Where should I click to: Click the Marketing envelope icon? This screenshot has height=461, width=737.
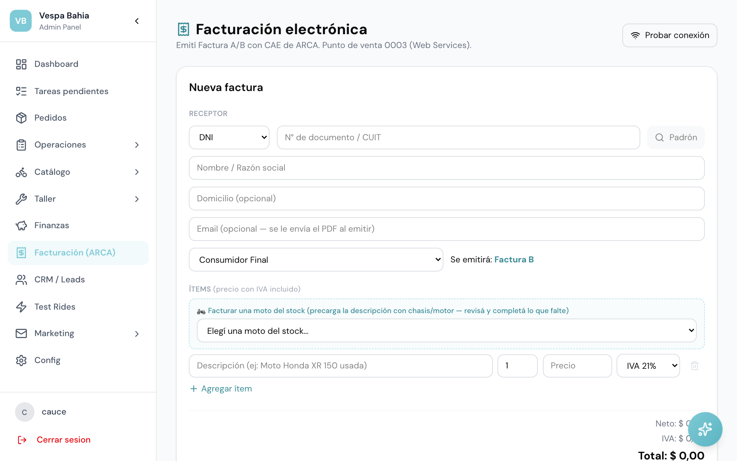tap(21, 333)
